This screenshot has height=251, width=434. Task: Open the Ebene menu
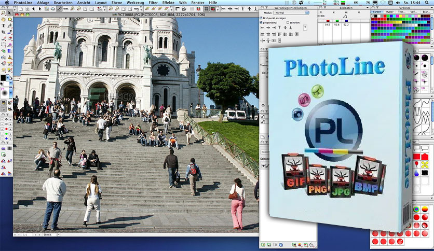pos(116,3)
